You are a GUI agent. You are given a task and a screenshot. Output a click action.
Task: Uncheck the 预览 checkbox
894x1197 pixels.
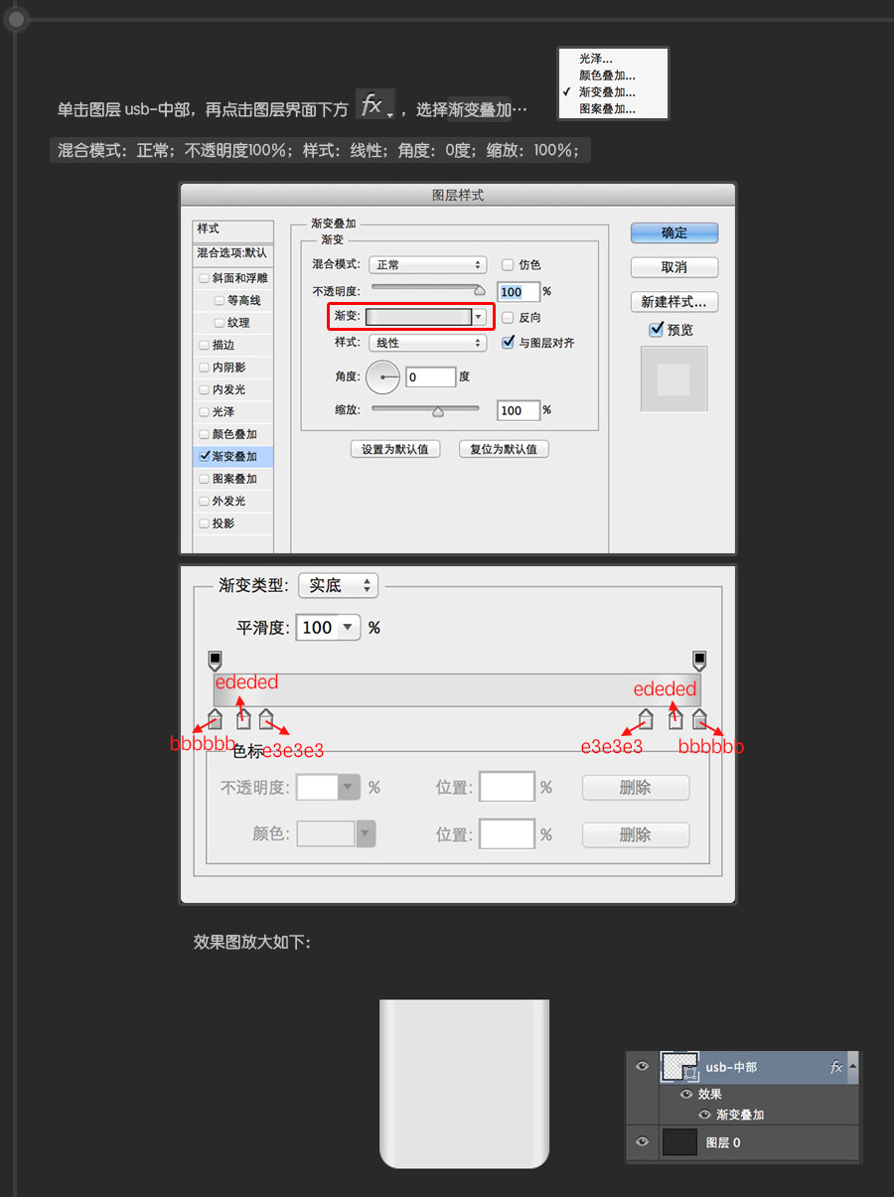click(x=656, y=329)
